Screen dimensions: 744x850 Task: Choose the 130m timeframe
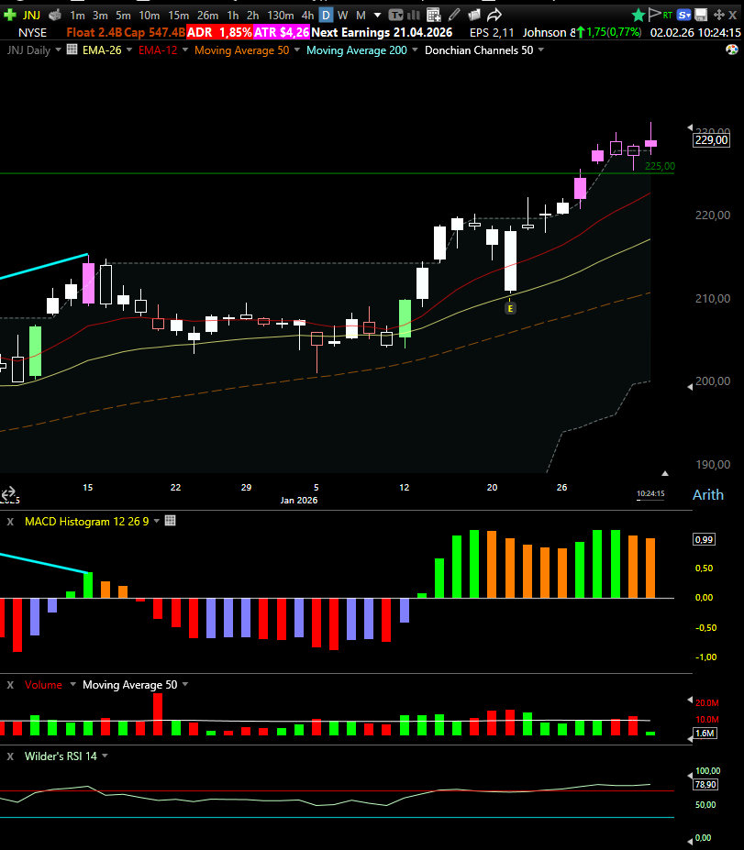point(281,16)
